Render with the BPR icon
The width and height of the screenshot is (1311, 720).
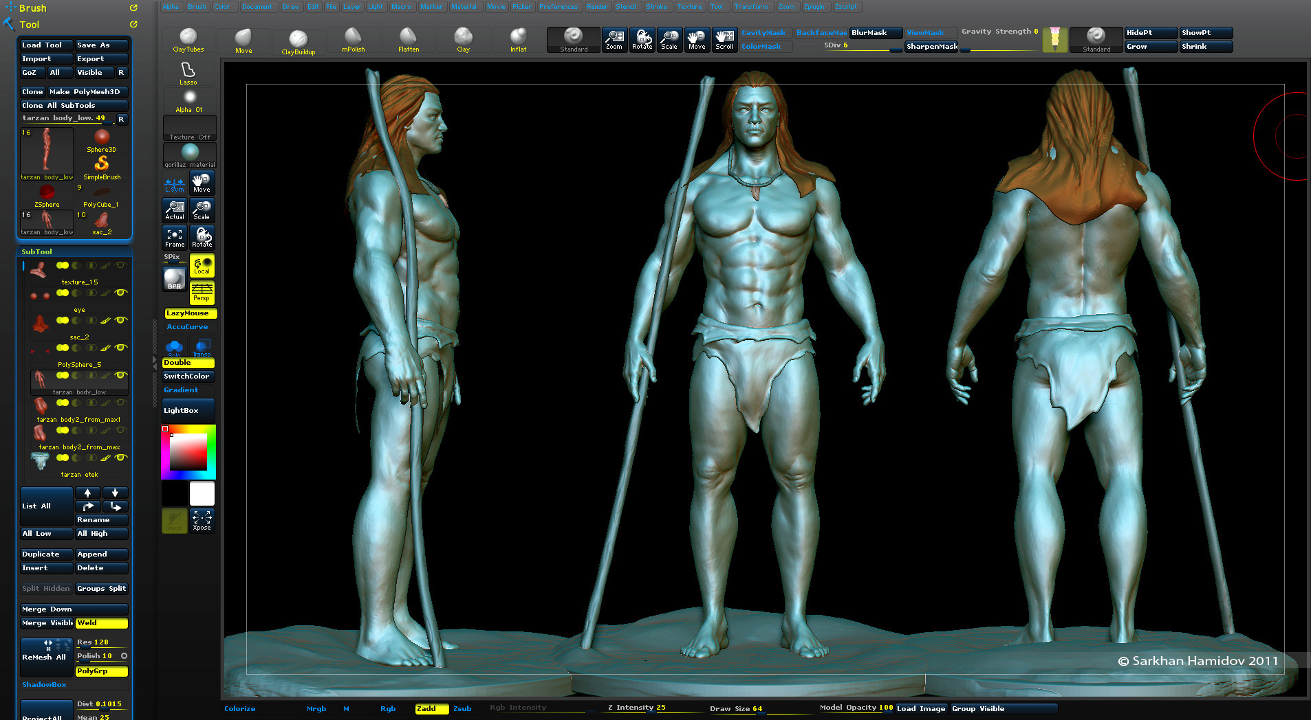coord(175,279)
